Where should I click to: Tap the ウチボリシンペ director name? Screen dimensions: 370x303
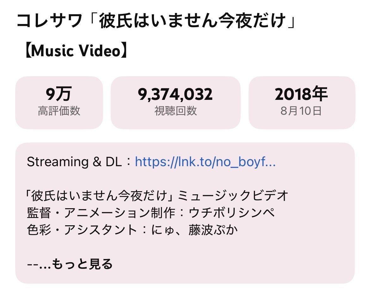click(231, 213)
